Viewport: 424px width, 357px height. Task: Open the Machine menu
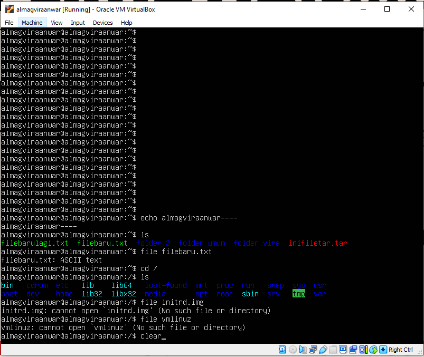click(x=32, y=23)
